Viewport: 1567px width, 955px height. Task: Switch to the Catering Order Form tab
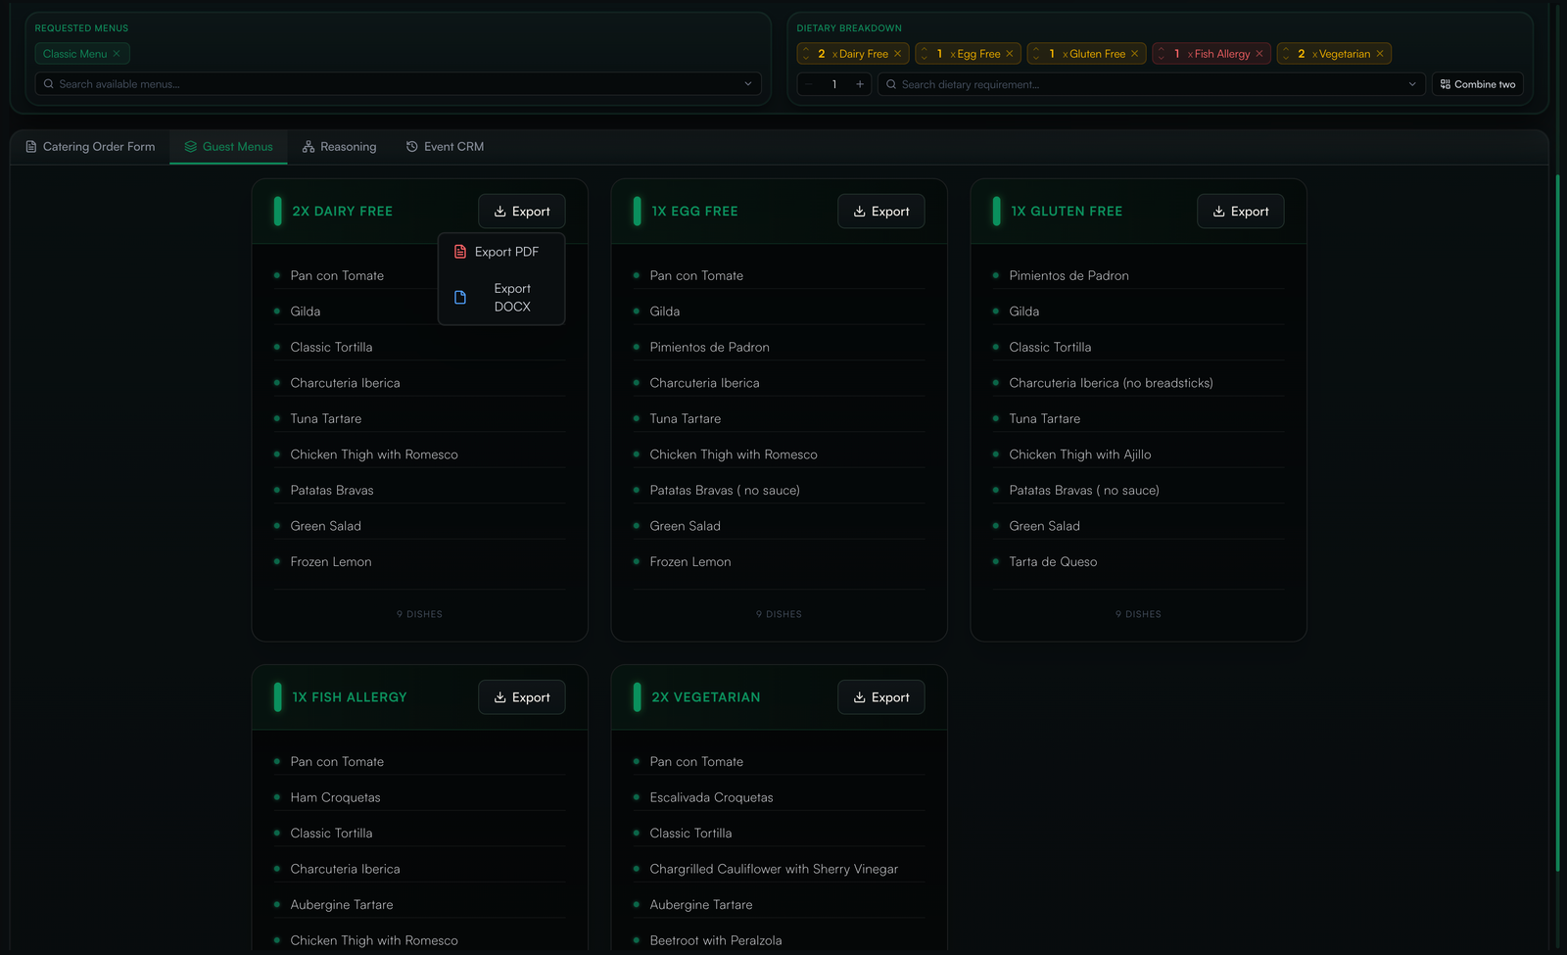[90, 147]
